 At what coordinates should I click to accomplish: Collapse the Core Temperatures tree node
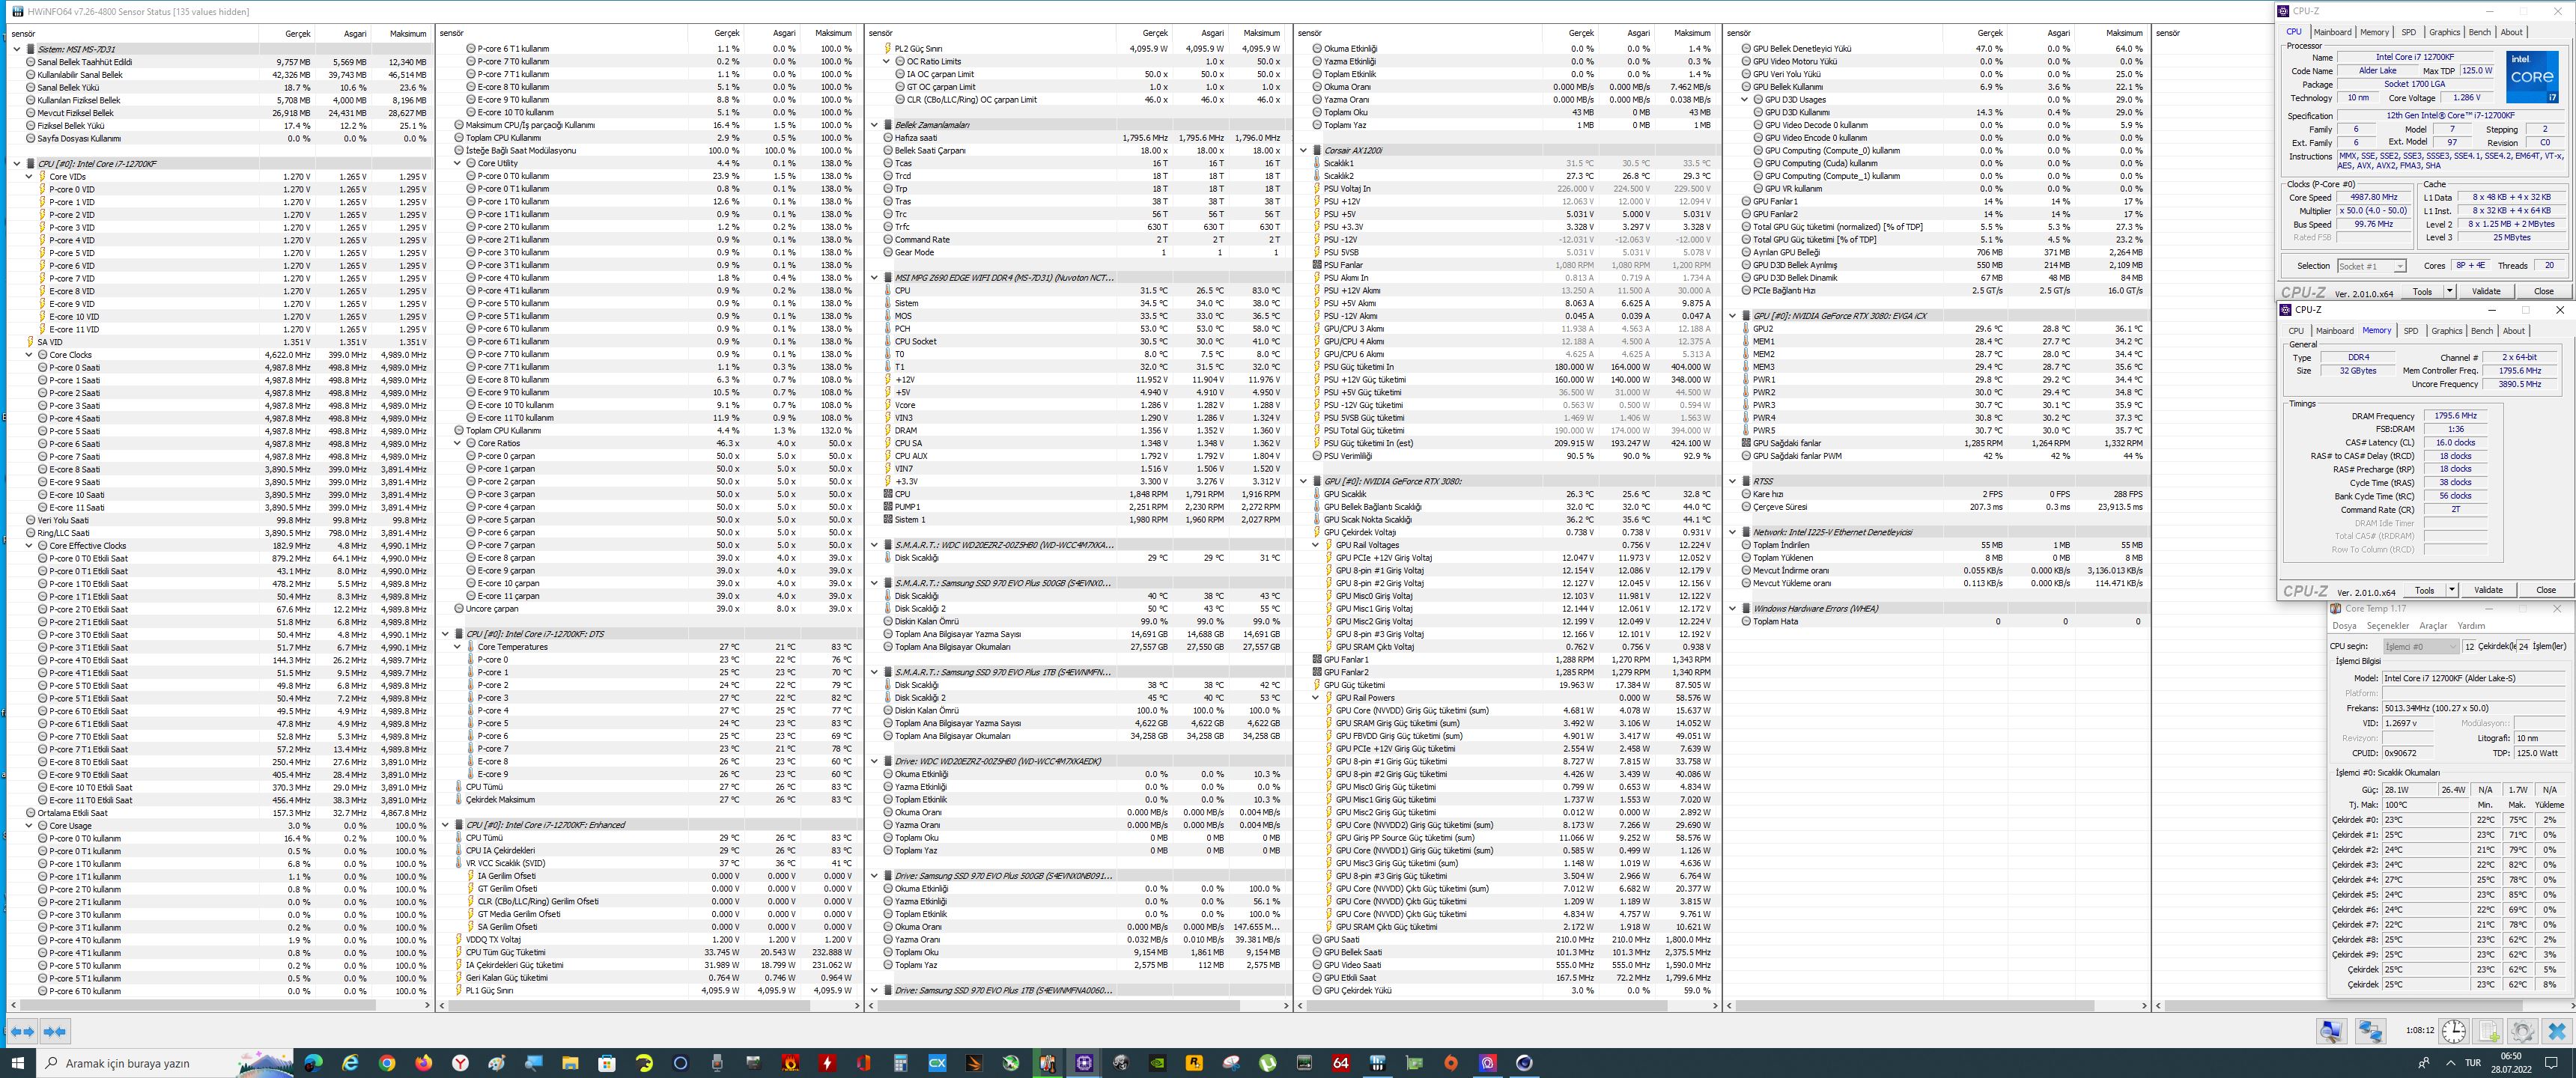tap(457, 647)
